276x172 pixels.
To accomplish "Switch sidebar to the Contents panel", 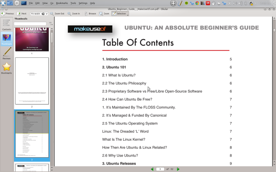I will [7, 24].
